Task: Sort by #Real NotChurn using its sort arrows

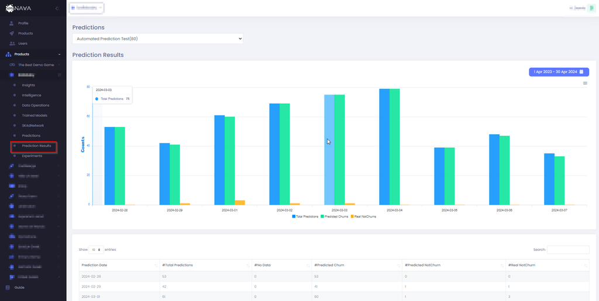Action: coord(586,265)
